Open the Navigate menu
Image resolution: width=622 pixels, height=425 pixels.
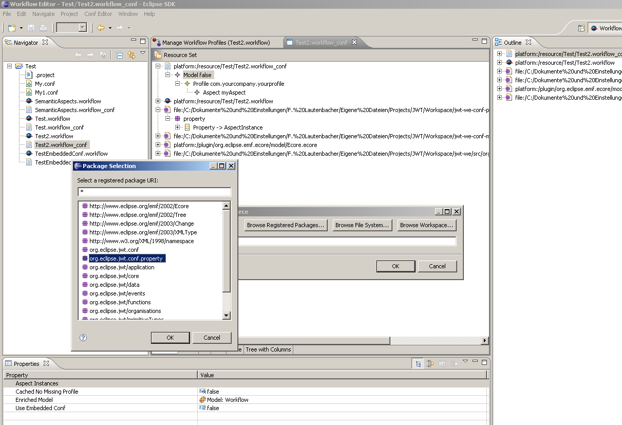point(43,14)
